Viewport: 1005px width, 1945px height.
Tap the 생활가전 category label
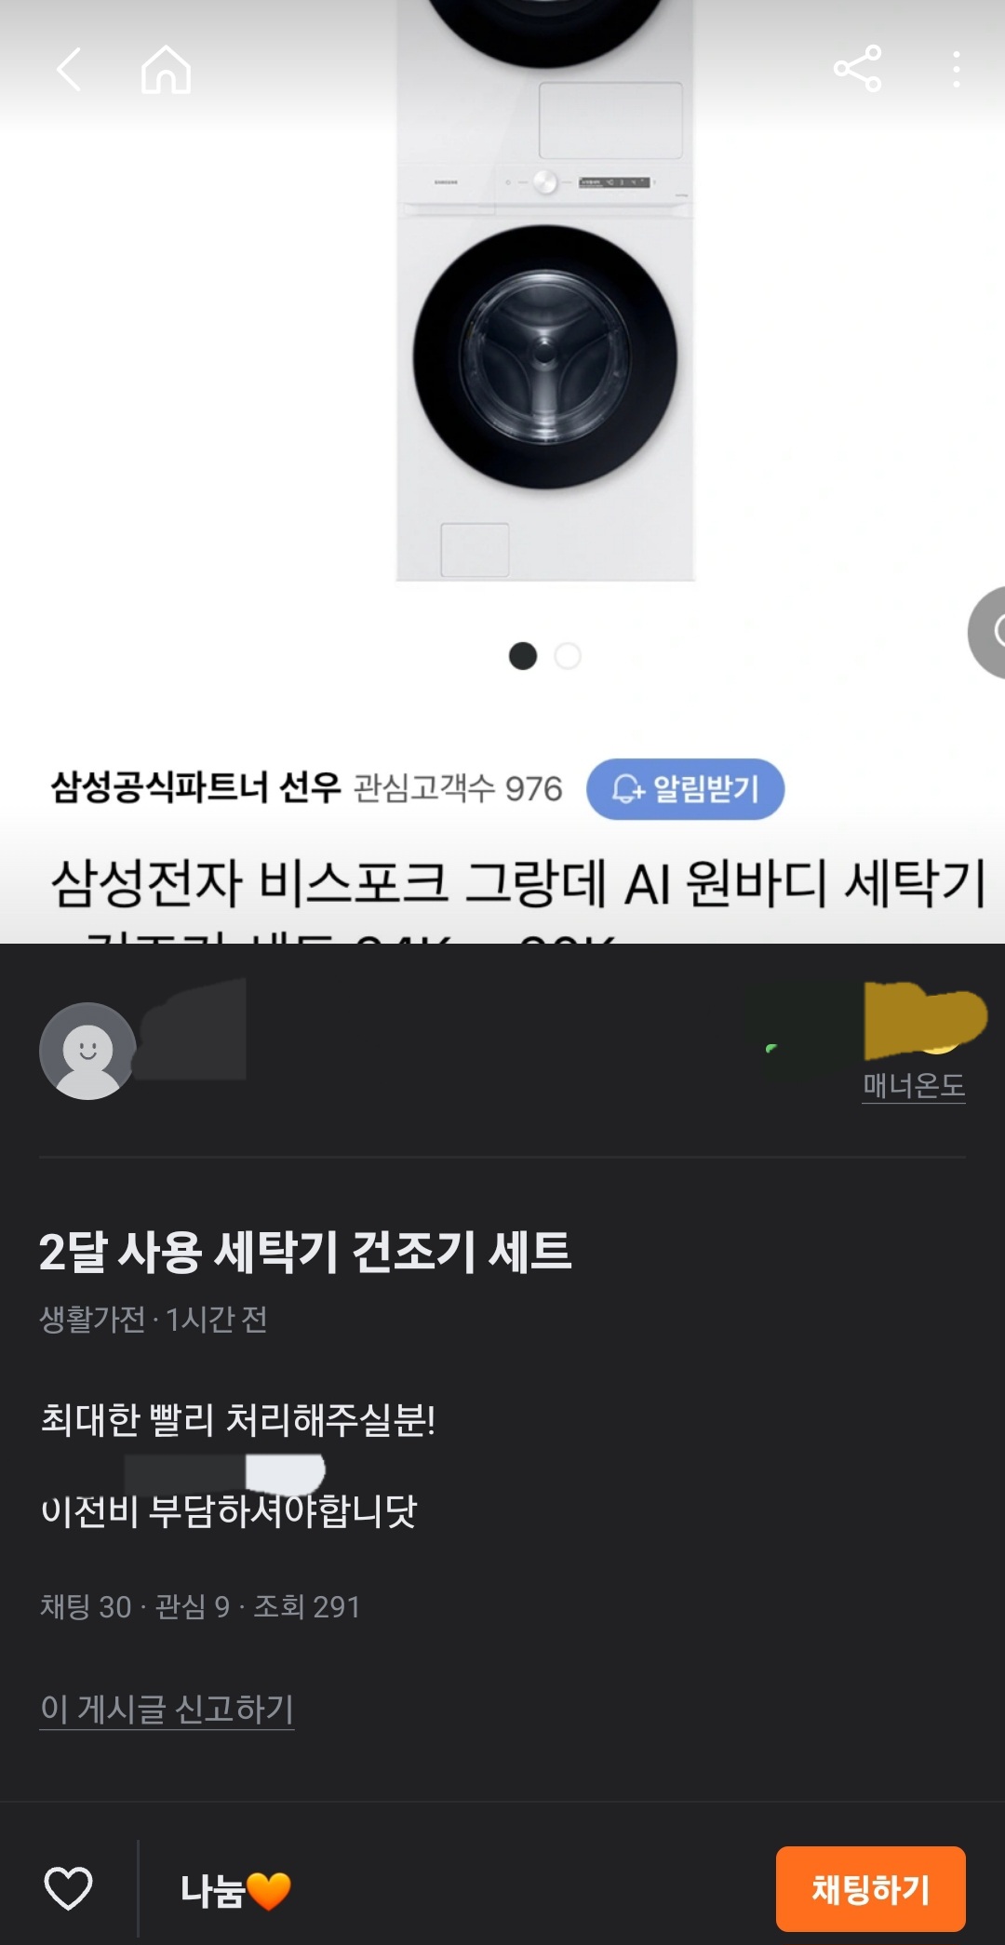(92, 1319)
